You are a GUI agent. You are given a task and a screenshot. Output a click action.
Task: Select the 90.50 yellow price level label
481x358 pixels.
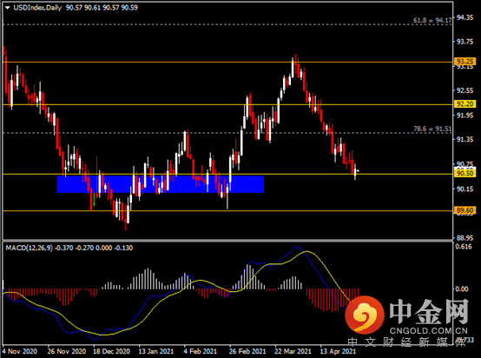(465, 174)
